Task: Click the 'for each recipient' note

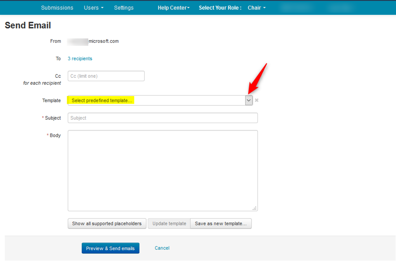Action: click(x=42, y=83)
